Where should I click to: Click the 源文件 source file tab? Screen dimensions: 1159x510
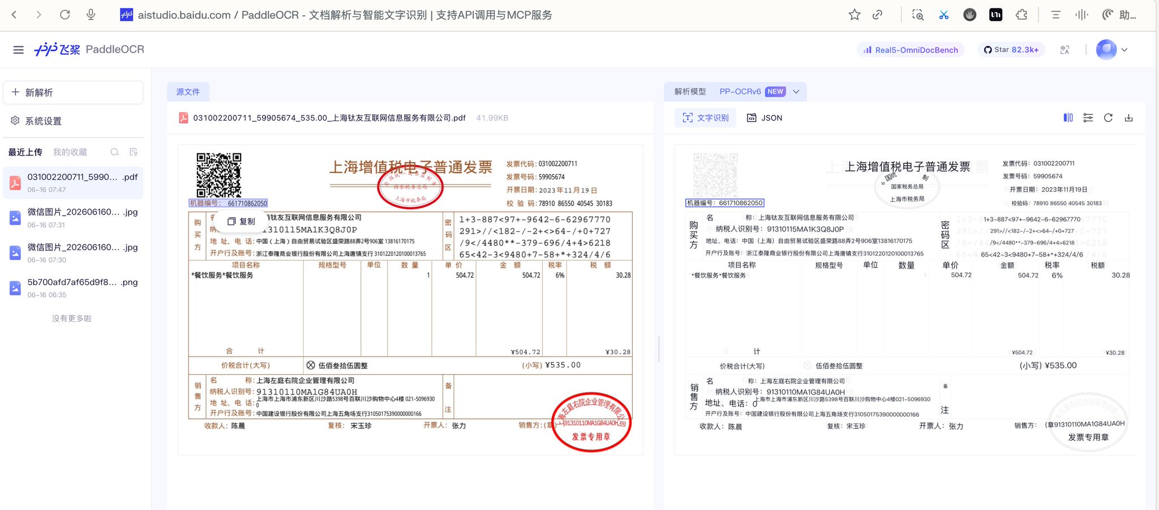click(x=188, y=92)
